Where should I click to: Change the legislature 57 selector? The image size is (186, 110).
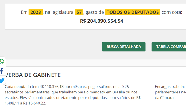(79, 12)
